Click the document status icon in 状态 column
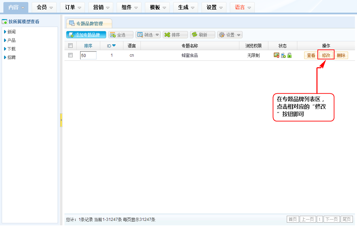 tap(283, 55)
